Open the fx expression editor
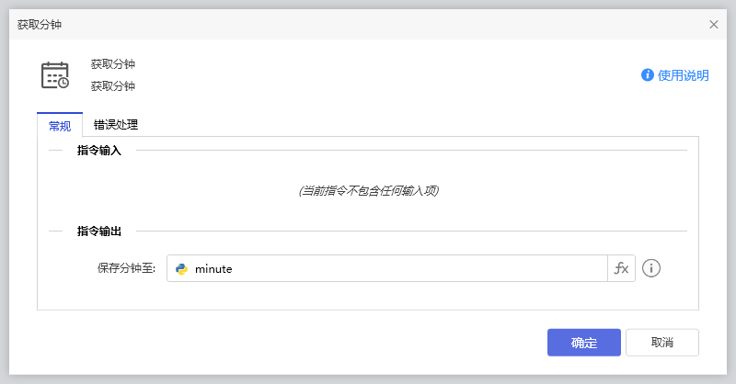The width and height of the screenshot is (736, 384). [622, 268]
